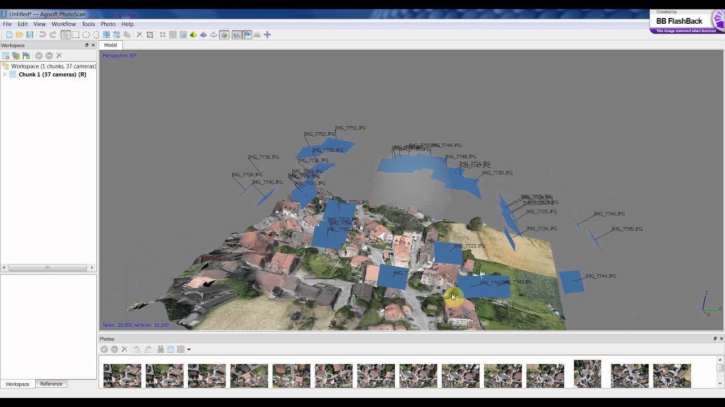Switch to Solid model view mode
Image resolution: width=725 pixels, height=407 pixels.
coord(203,35)
